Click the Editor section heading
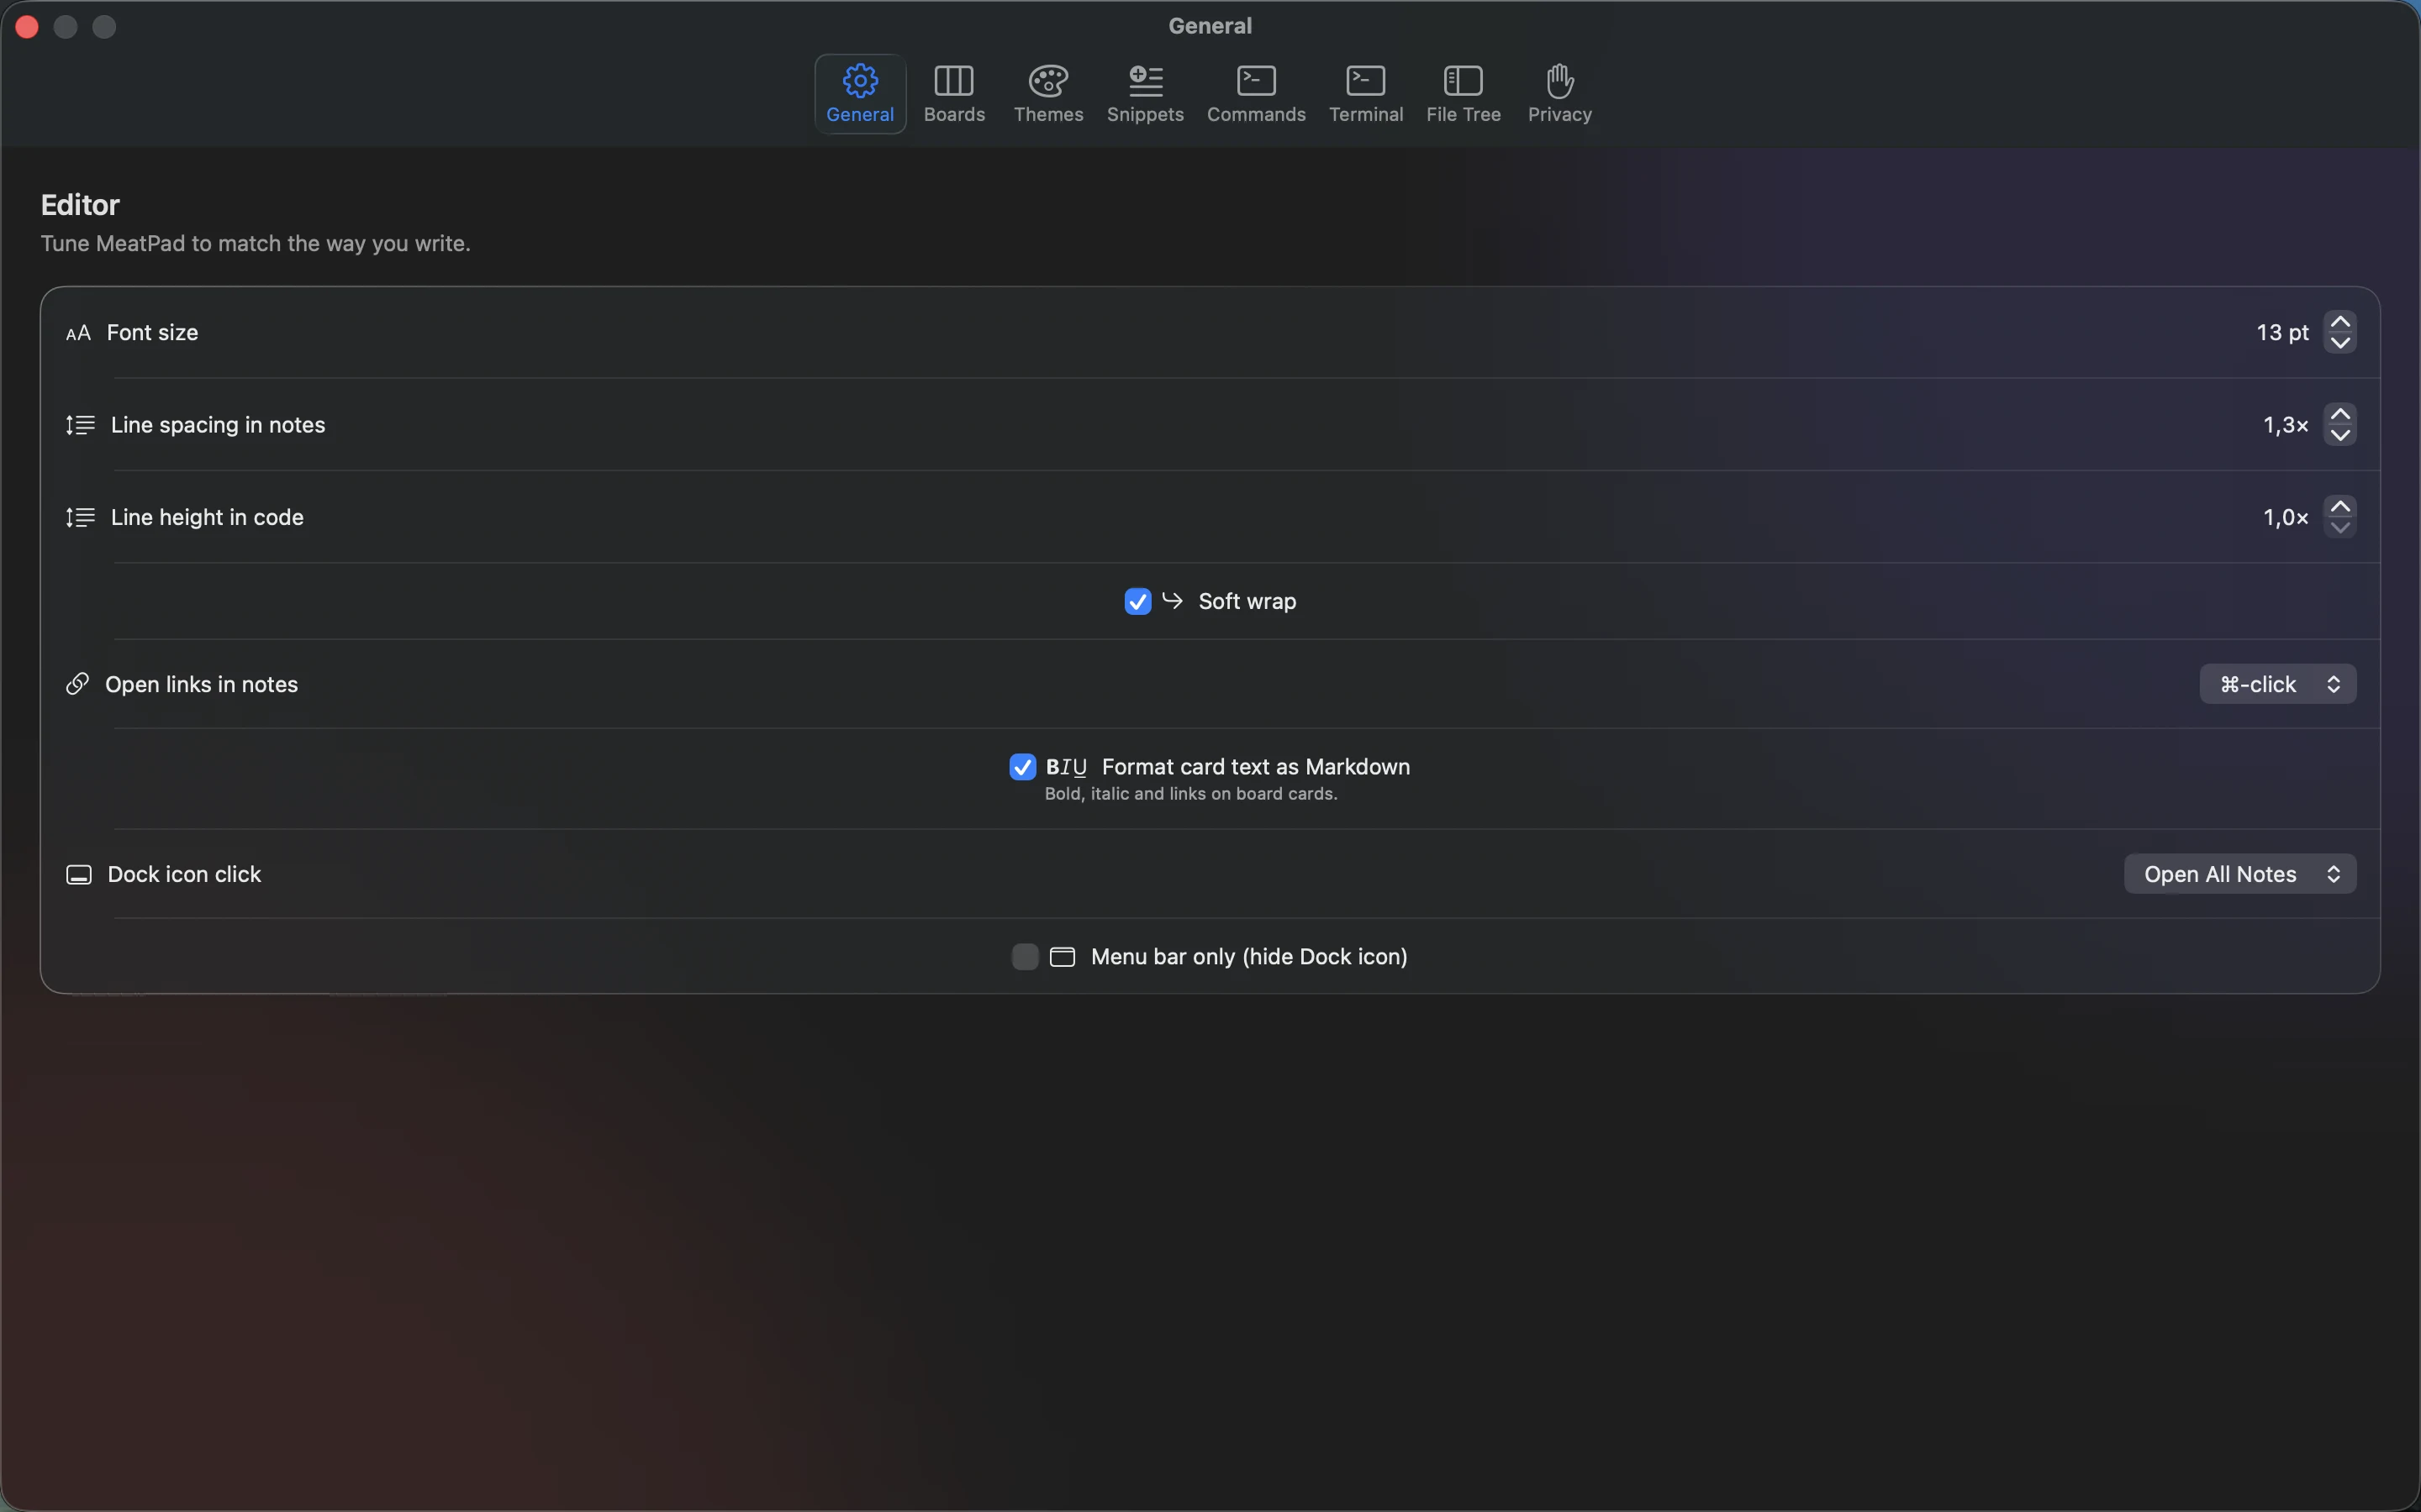This screenshot has width=2421, height=1512. click(x=80, y=205)
